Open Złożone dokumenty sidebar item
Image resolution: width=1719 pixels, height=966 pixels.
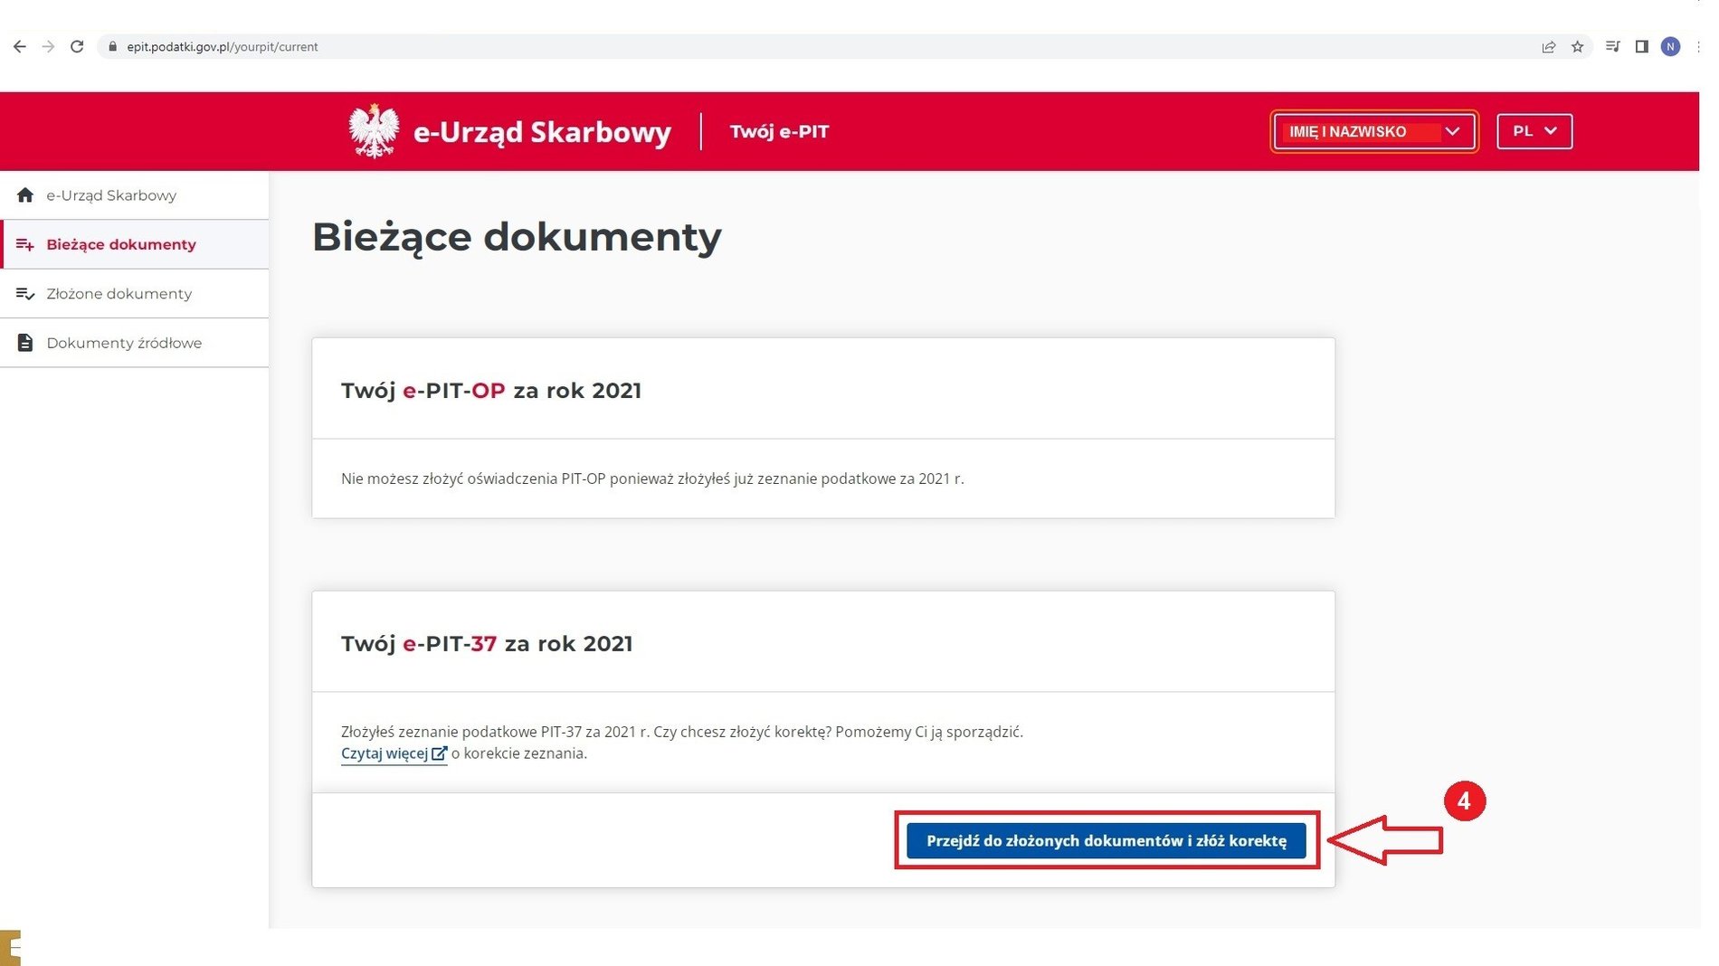coord(135,294)
